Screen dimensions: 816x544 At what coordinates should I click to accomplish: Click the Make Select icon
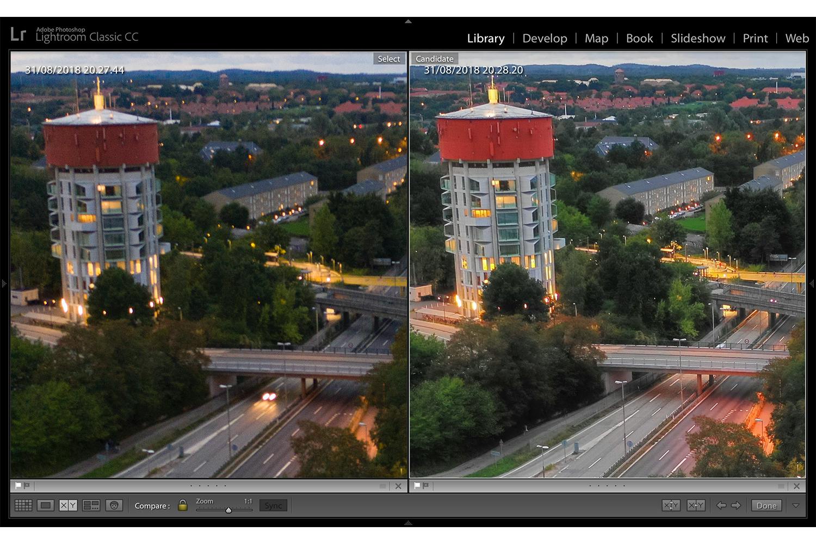tap(696, 505)
